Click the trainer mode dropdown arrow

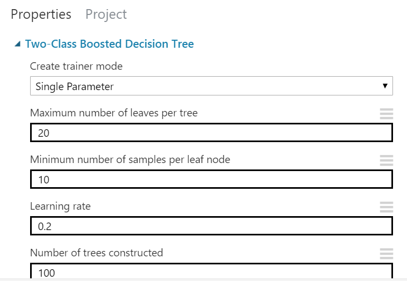click(x=384, y=86)
